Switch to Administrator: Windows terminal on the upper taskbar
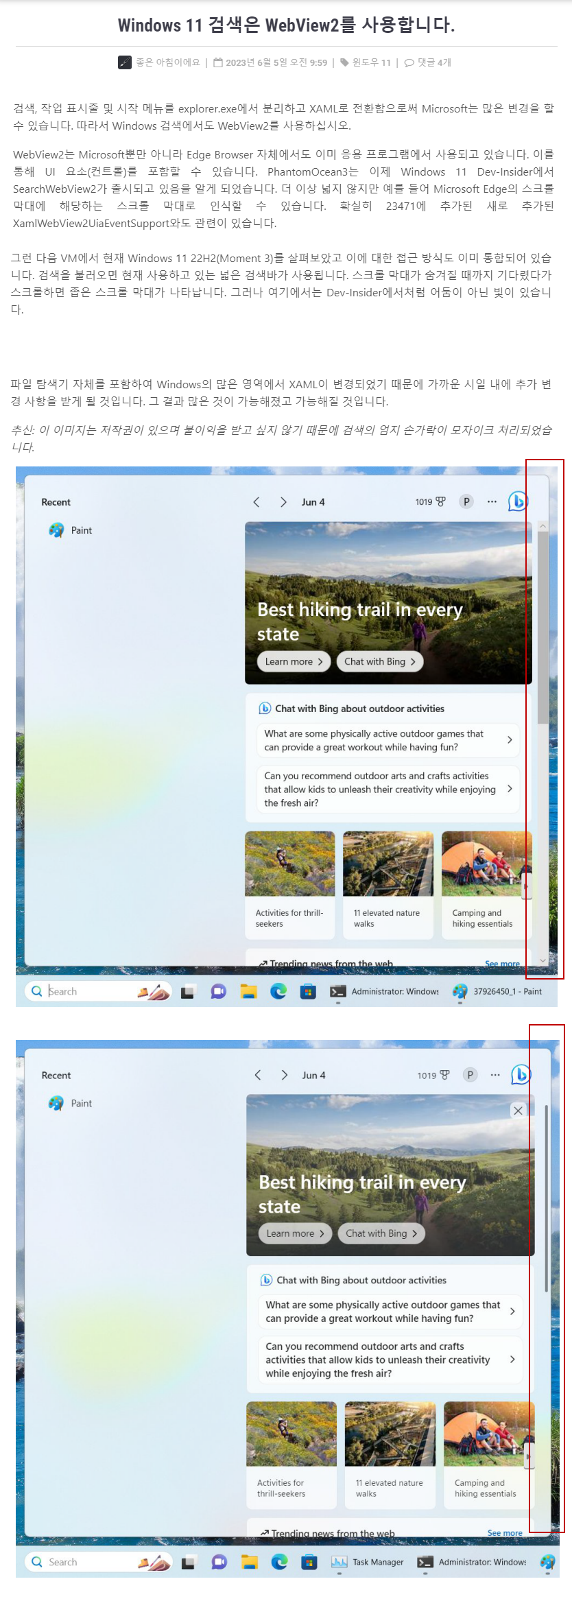 (x=385, y=991)
